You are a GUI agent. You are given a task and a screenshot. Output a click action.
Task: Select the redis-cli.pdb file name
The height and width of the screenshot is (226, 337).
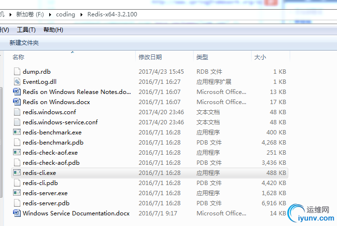tap(41, 183)
